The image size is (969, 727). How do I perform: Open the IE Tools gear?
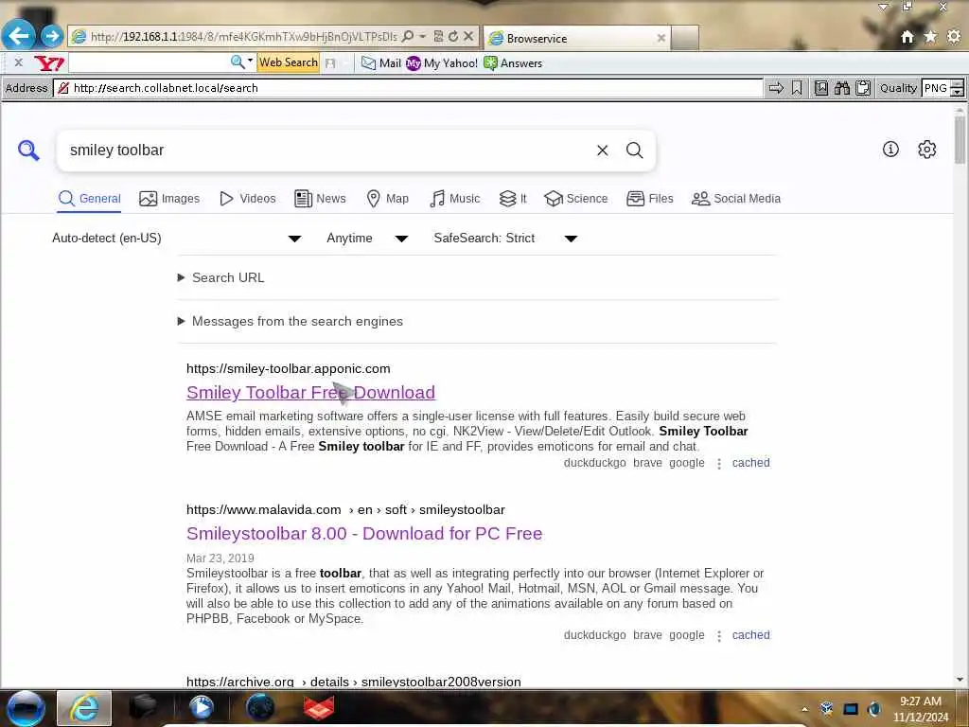(954, 37)
